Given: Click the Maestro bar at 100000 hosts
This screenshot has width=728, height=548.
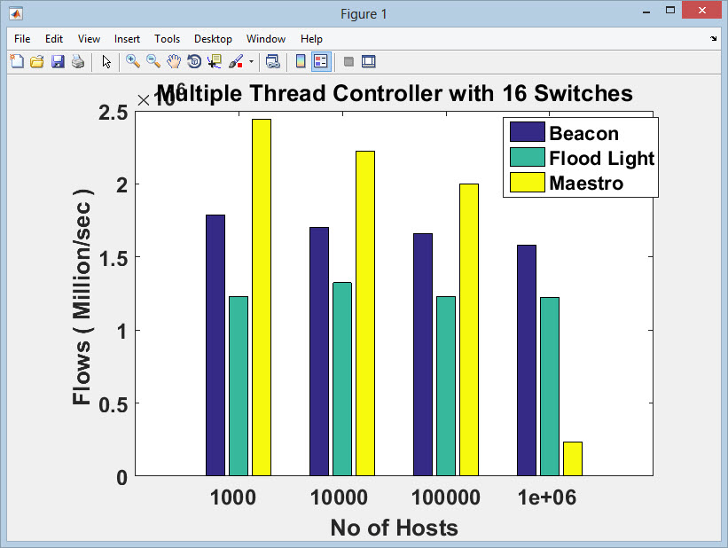Looking at the screenshot, I should pyautogui.click(x=469, y=330).
